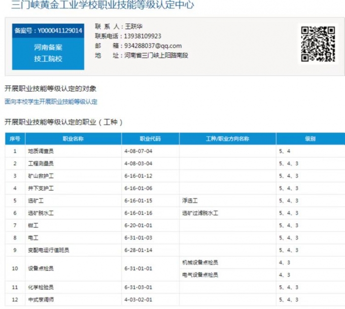Click the 级别 column header
Screen dimensions: 345x309
pos(310,139)
